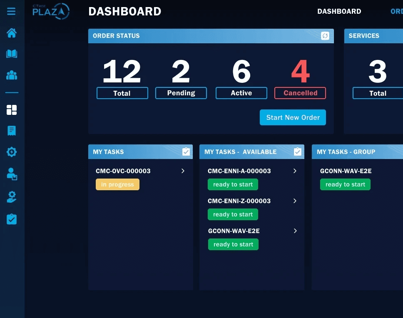
Task: Click the My Tasks panel clipboard icon
Action: [186, 152]
